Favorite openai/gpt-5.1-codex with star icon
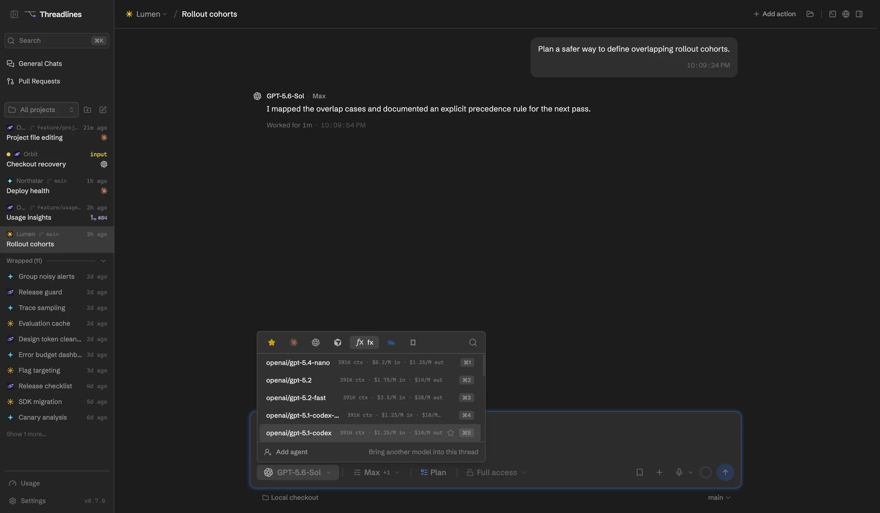Screen dimensions: 880x513 pyautogui.click(x=451, y=433)
